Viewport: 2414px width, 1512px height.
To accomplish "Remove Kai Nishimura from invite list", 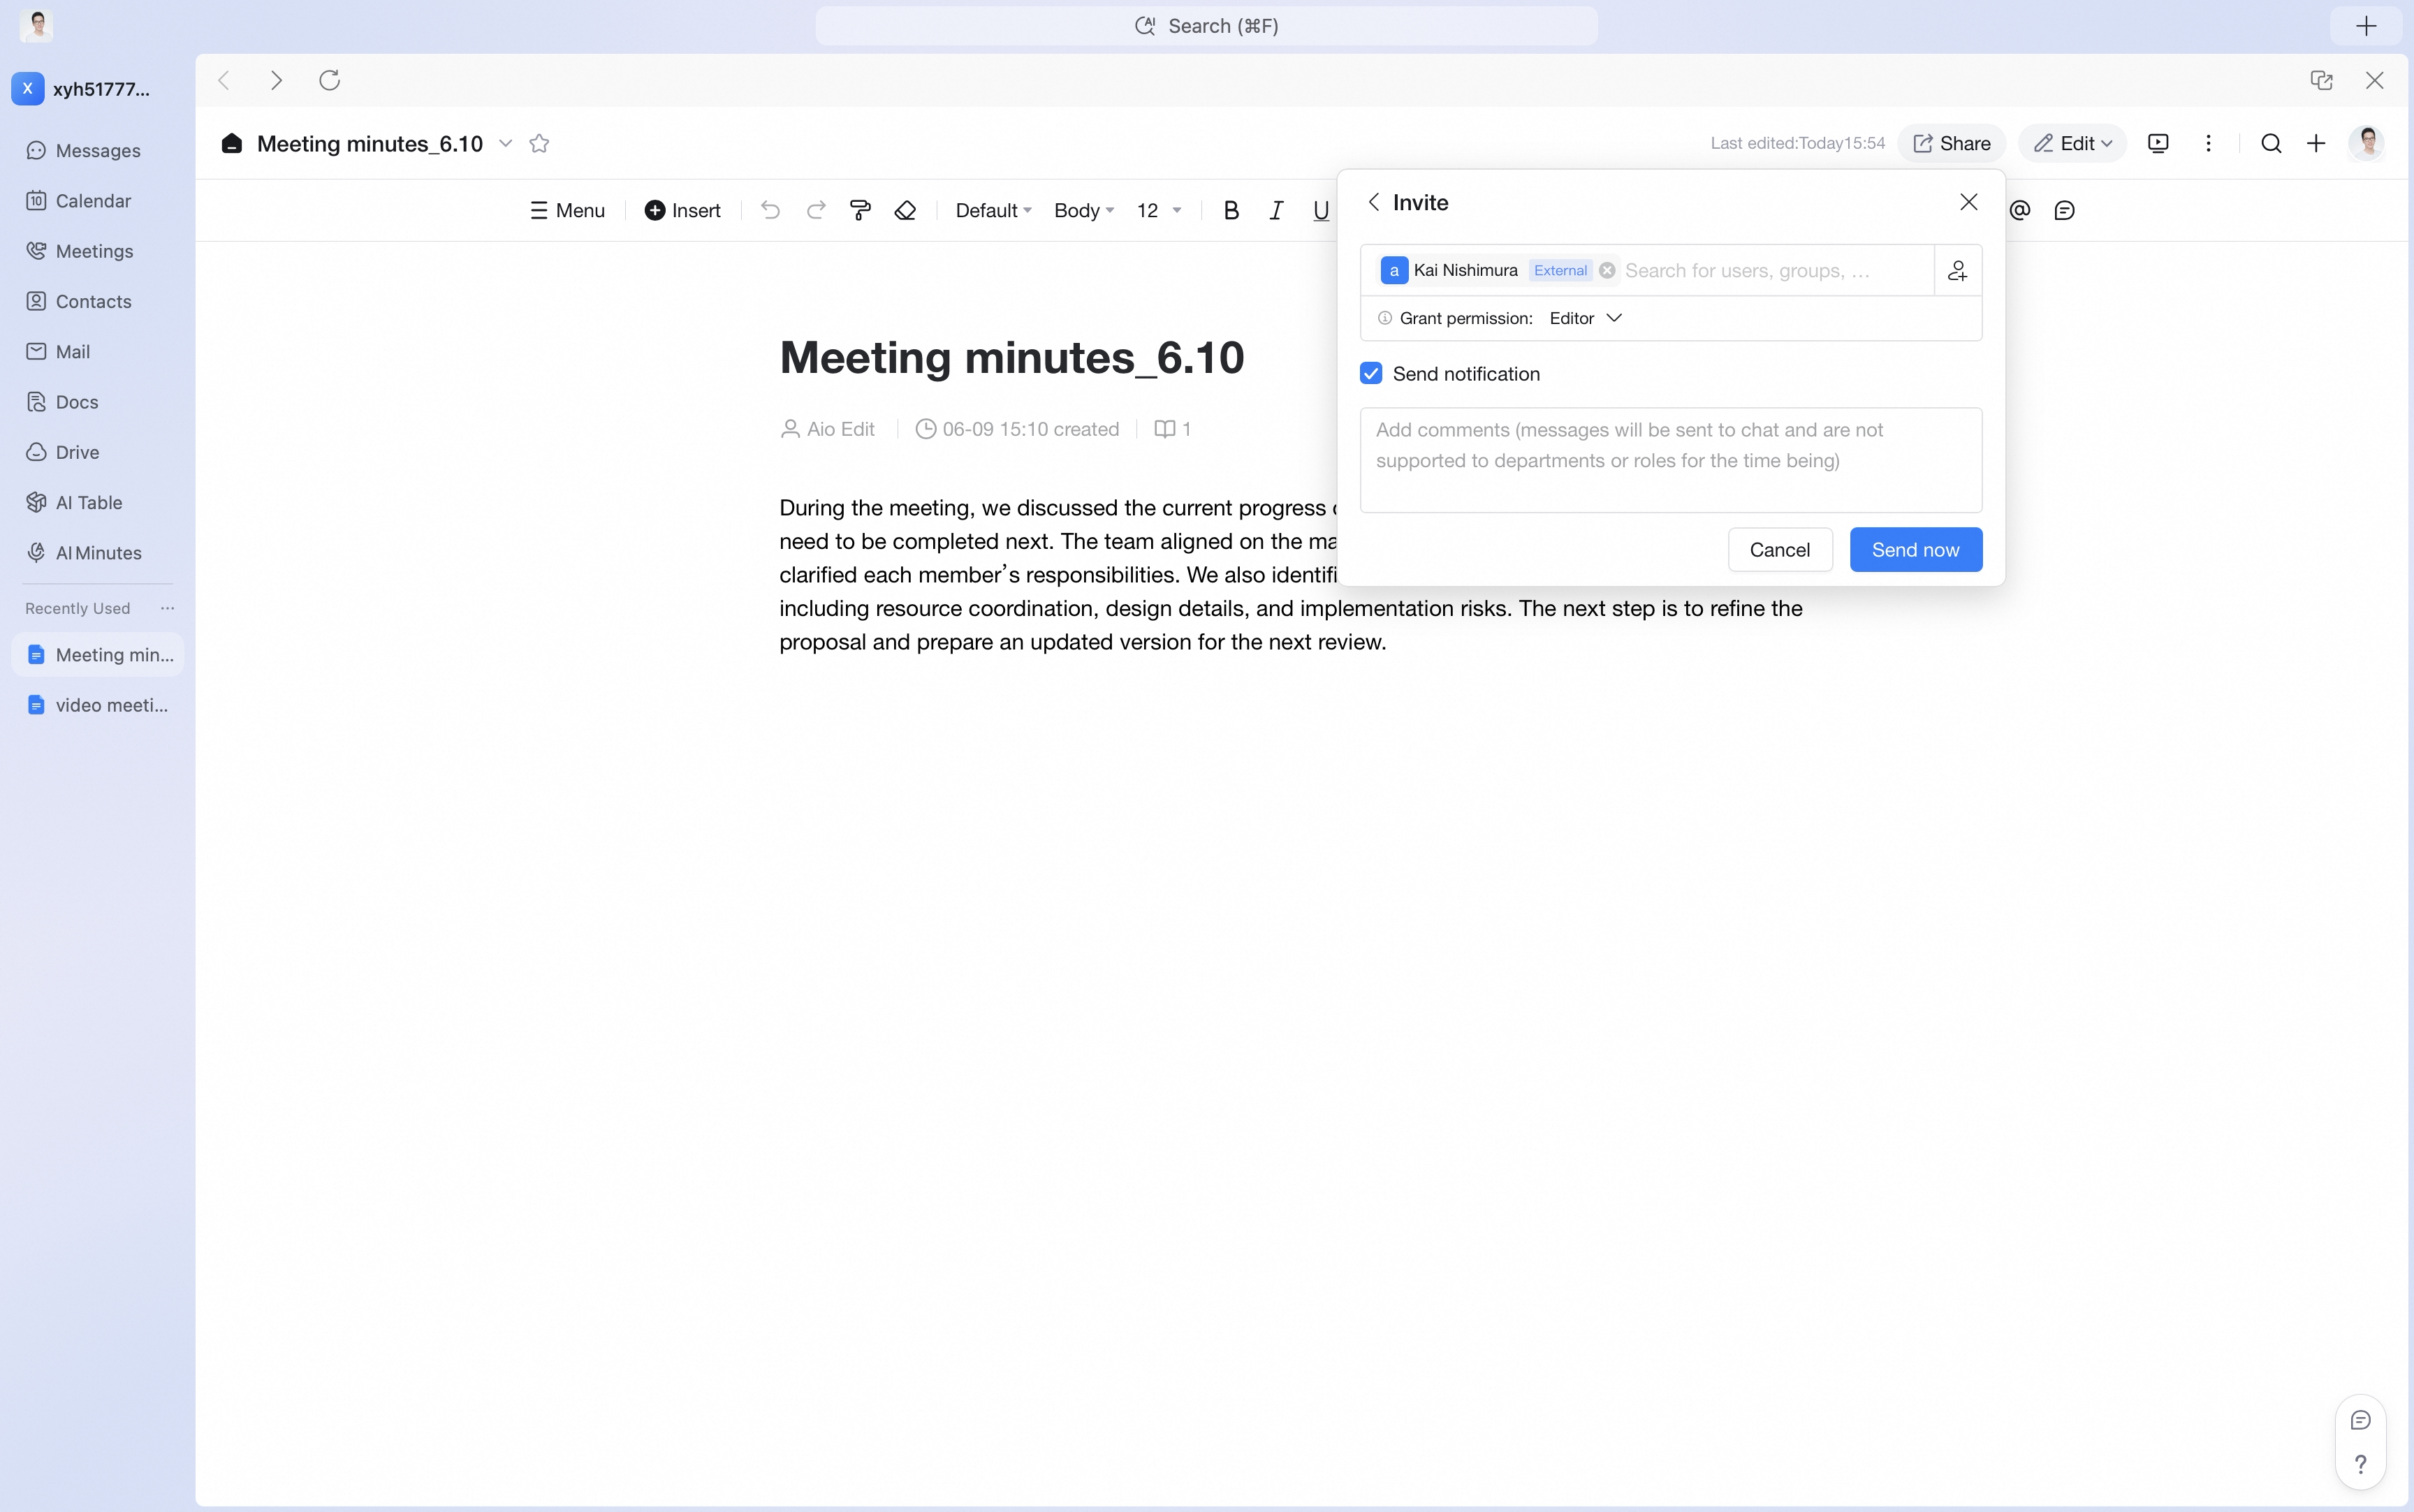I will coord(1607,270).
